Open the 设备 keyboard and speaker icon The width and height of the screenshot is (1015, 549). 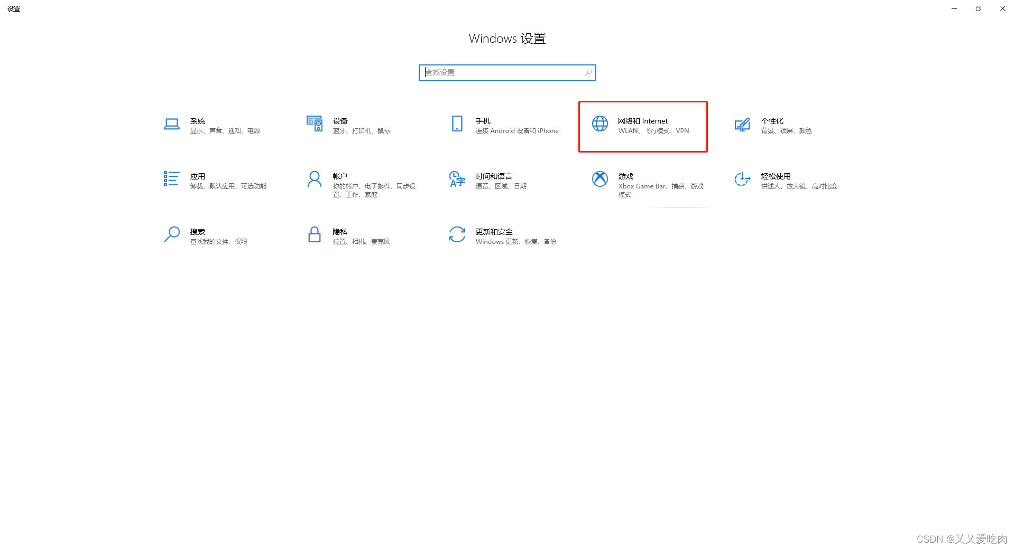click(315, 124)
